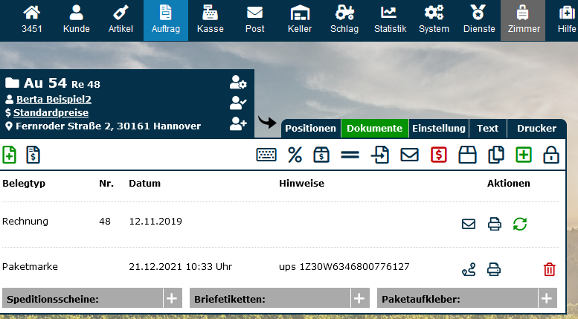Click the padlock icon to lock order
Screen dimensions: 578x319
tap(551, 155)
